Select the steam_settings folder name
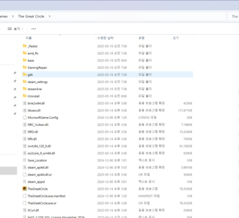The height and width of the screenshot is (218, 239). (38, 82)
